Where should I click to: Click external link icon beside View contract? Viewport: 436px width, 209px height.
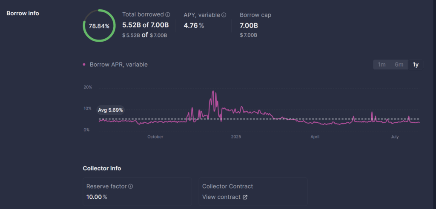click(x=245, y=197)
